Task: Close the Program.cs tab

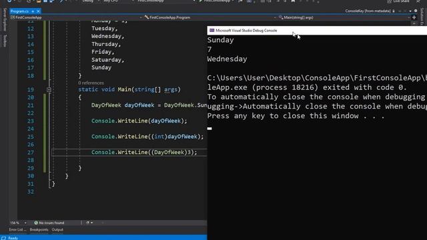Action: 38,11
